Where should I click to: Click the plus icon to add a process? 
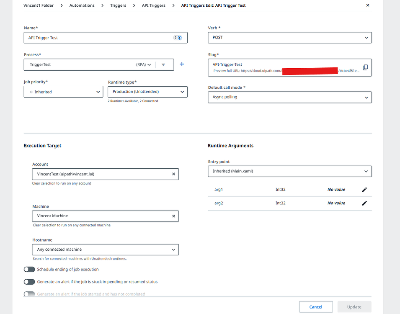(x=181, y=64)
